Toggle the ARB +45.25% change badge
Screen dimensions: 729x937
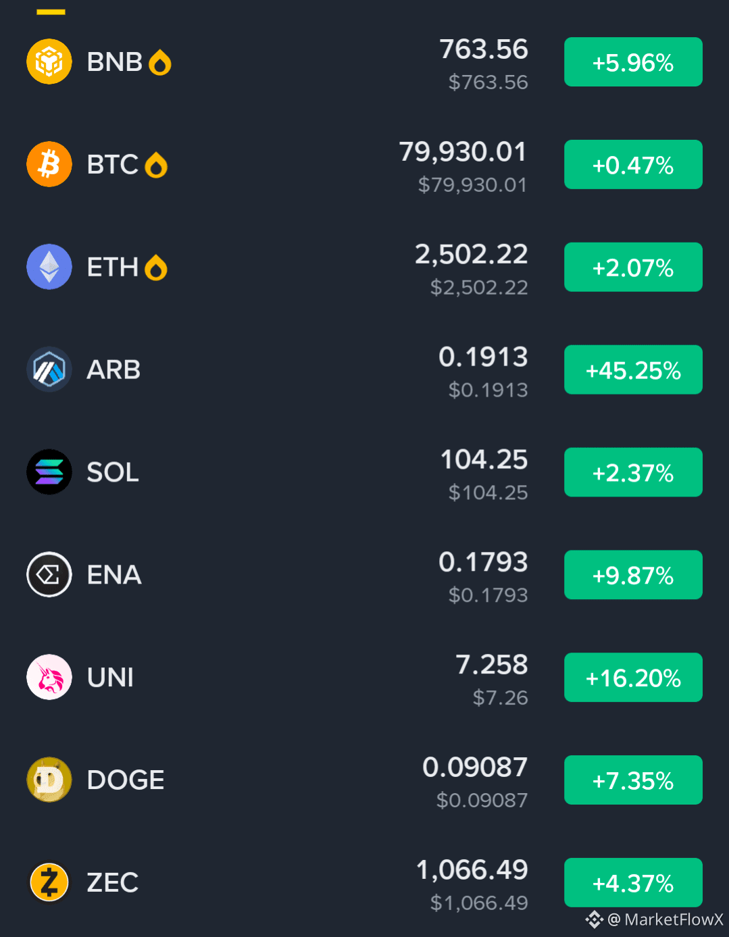[x=633, y=370]
